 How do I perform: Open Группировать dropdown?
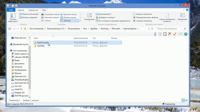pos(104,14)
